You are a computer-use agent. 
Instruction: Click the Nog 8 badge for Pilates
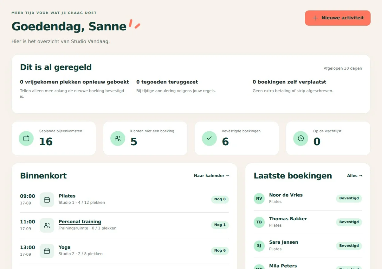(220, 199)
